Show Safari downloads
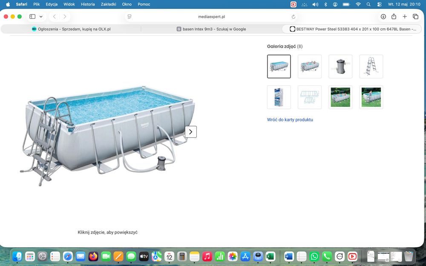The height and width of the screenshot is (266, 426). point(383,17)
